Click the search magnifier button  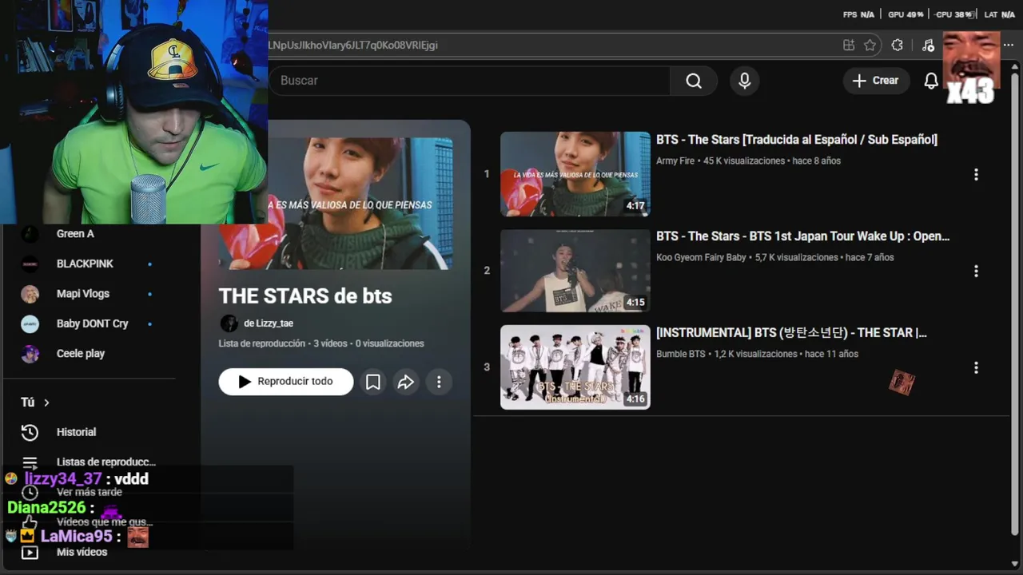coord(694,81)
